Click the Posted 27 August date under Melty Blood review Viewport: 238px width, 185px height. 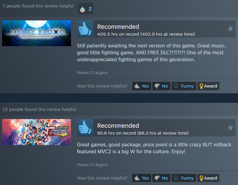click(93, 73)
